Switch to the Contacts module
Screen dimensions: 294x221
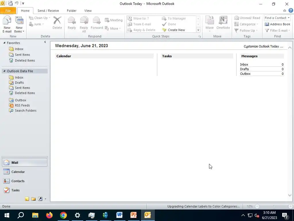25,181
